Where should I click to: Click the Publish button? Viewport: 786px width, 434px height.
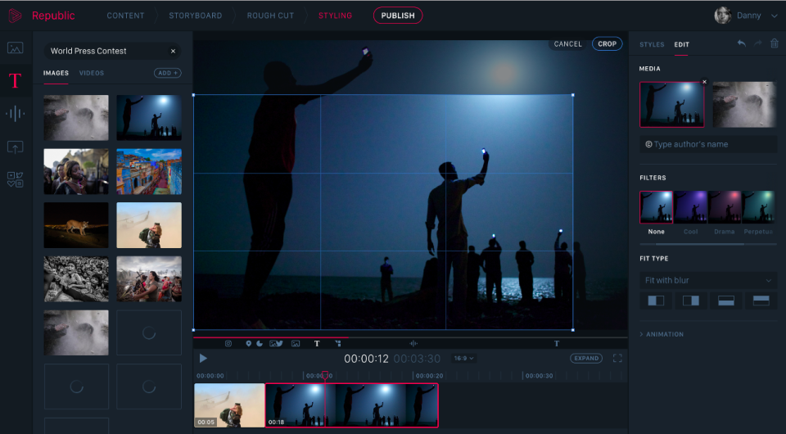[x=398, y=16]
